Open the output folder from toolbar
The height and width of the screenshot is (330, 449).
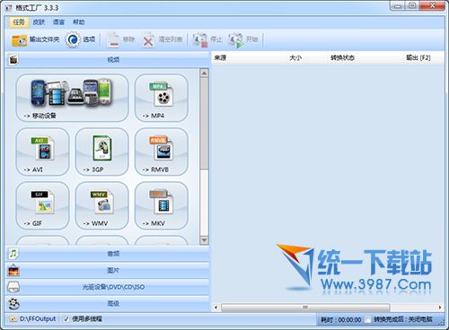click(x=35, y=39)
